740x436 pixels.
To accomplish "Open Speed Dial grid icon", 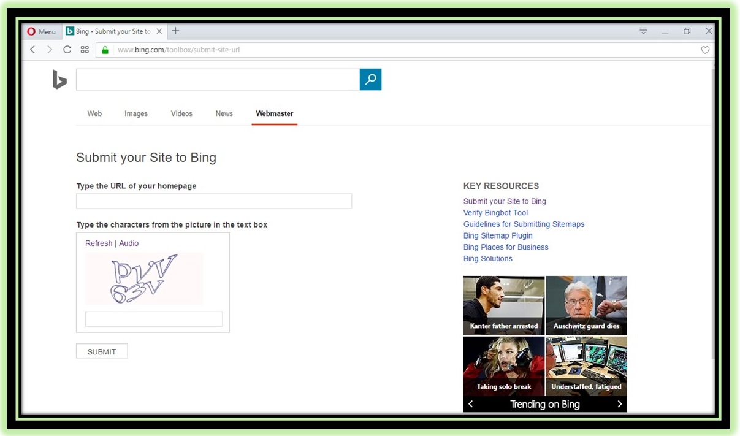I will pos(85,50).
